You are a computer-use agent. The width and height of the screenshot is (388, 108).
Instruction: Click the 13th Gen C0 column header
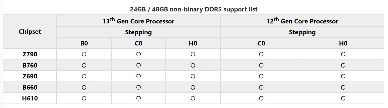click(x=138, y=43)
